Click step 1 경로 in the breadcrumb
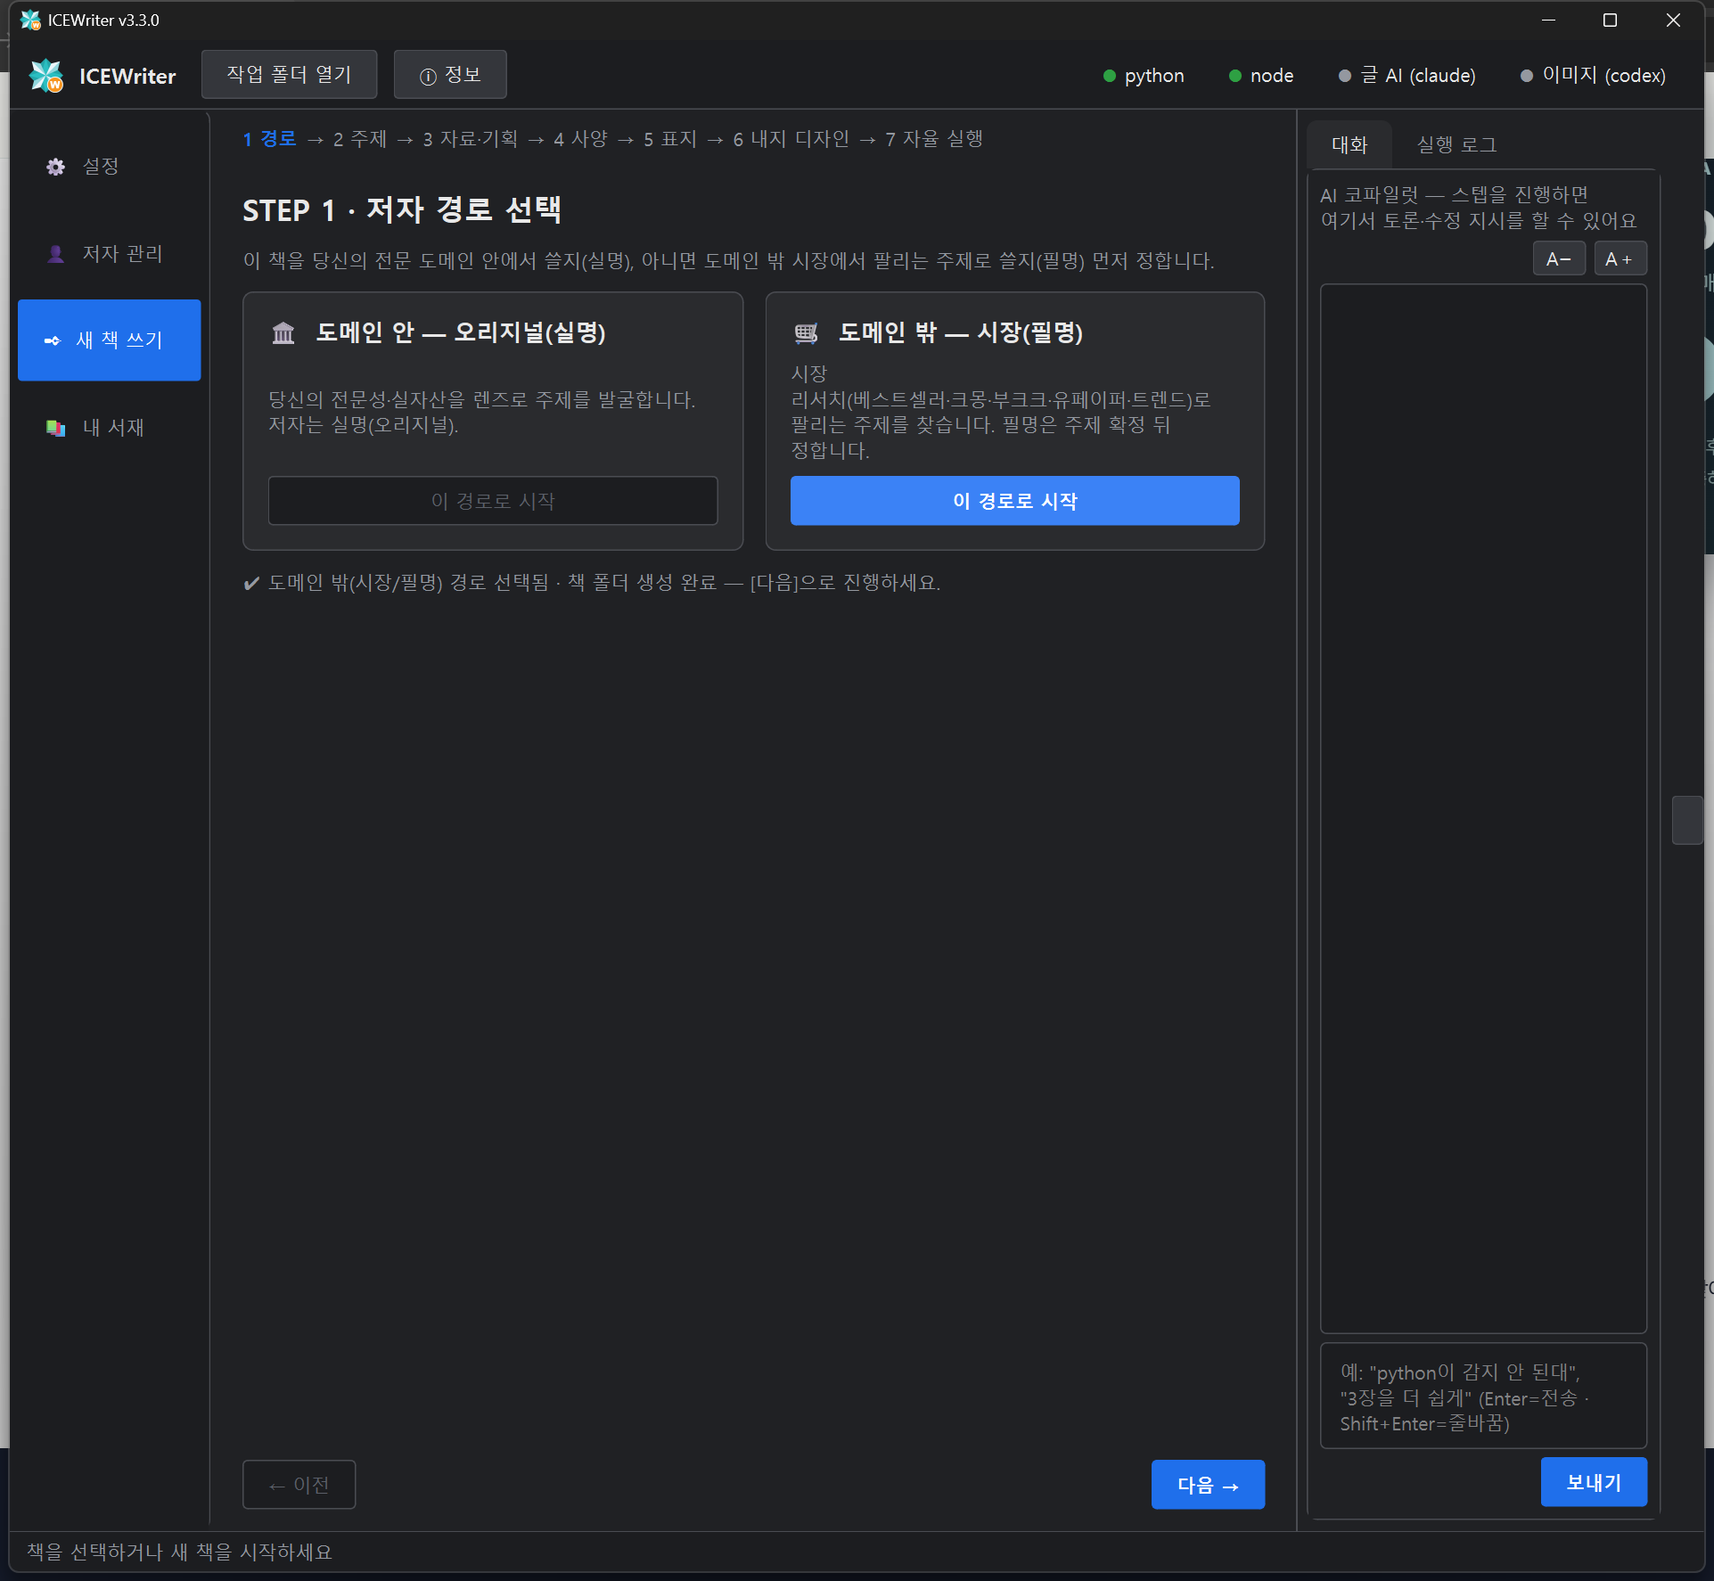 click(269, 139)
